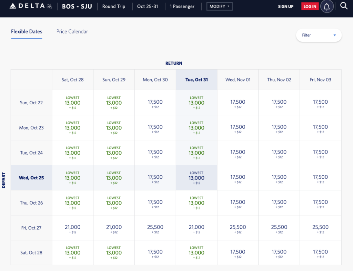
Task: Switch to the Price Calendar tab
Action: [72, 31]
